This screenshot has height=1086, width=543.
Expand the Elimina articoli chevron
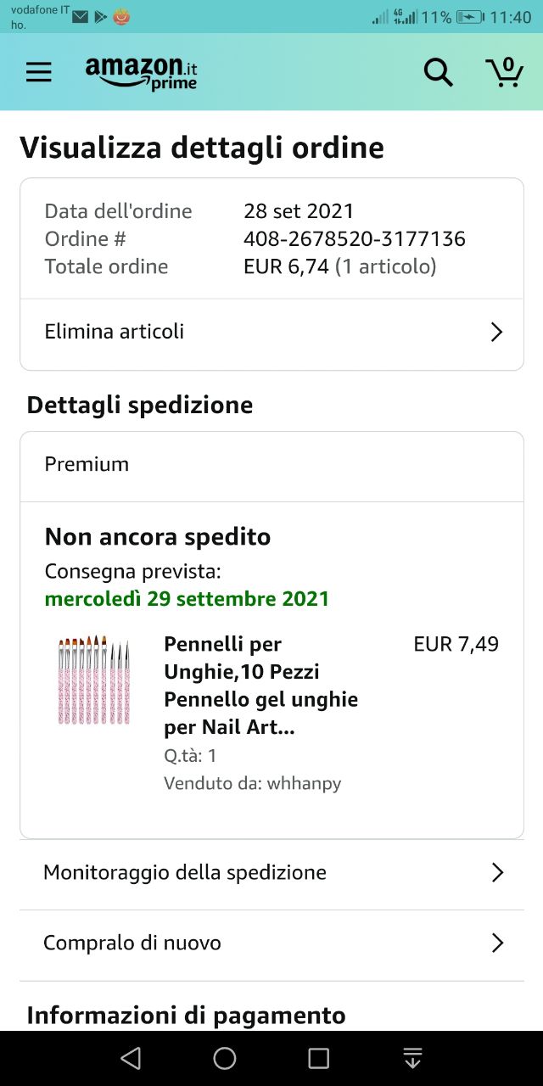click(496, 332)
